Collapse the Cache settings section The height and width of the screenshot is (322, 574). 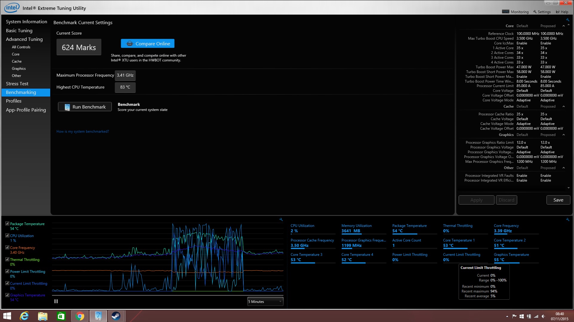[564, 106]
